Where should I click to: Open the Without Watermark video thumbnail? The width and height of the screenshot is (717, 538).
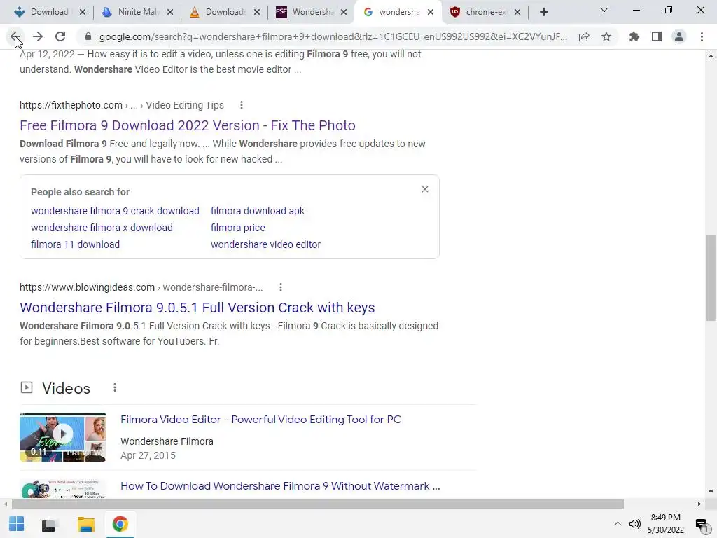pyautogui.click(x=63, y=490)
